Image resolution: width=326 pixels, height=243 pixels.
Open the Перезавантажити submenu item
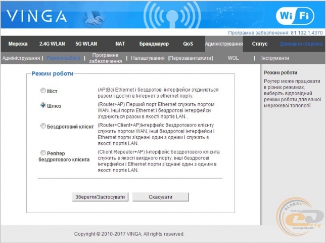click(x=191, y=58)
